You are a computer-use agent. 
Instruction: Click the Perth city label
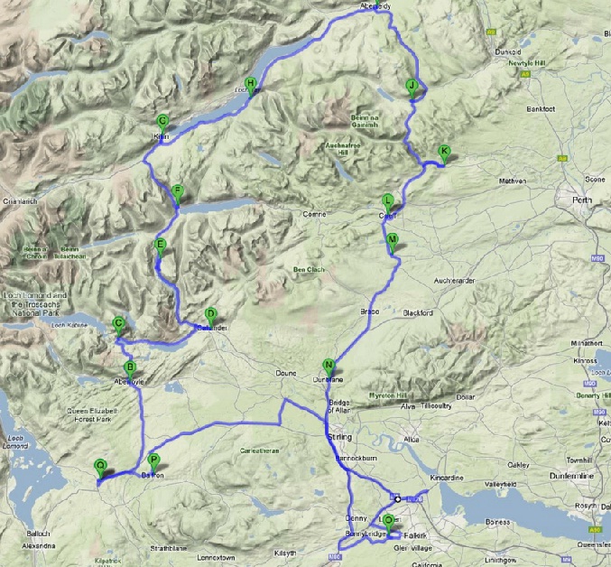coord(582,200)
